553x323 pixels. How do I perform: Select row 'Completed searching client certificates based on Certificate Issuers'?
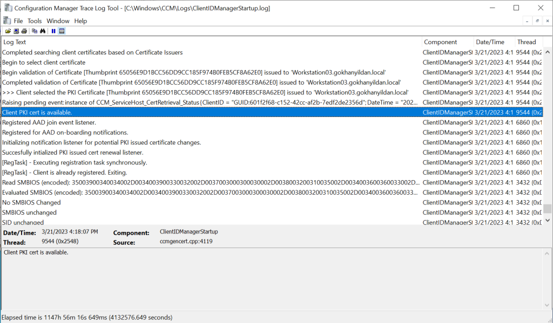coord(272,52)
